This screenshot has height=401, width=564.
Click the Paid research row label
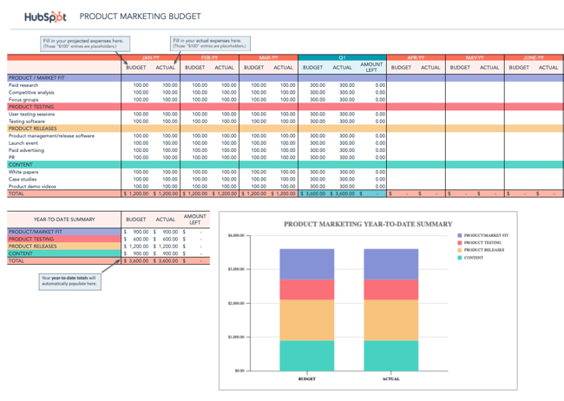click(x=26, y=85)
